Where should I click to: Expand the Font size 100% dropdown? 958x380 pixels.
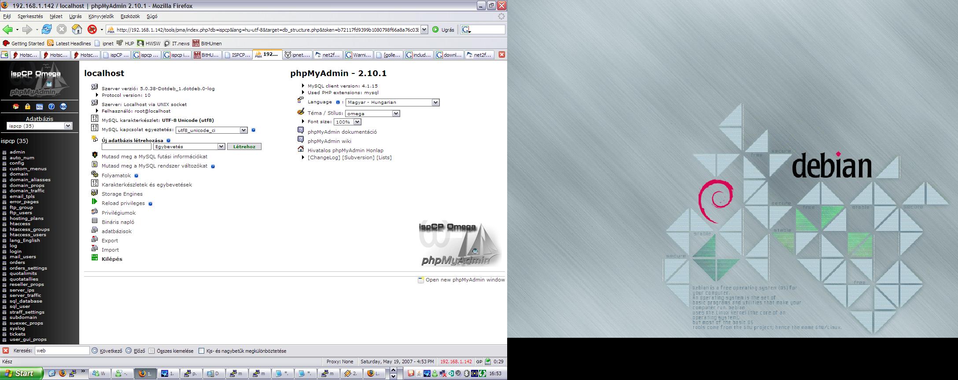[347, 122]
